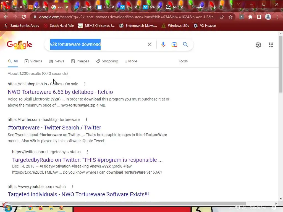The image size is (283, 212).
Task: Open Chrome from the Windows taskbar
Action: click(x=30, y=208)
